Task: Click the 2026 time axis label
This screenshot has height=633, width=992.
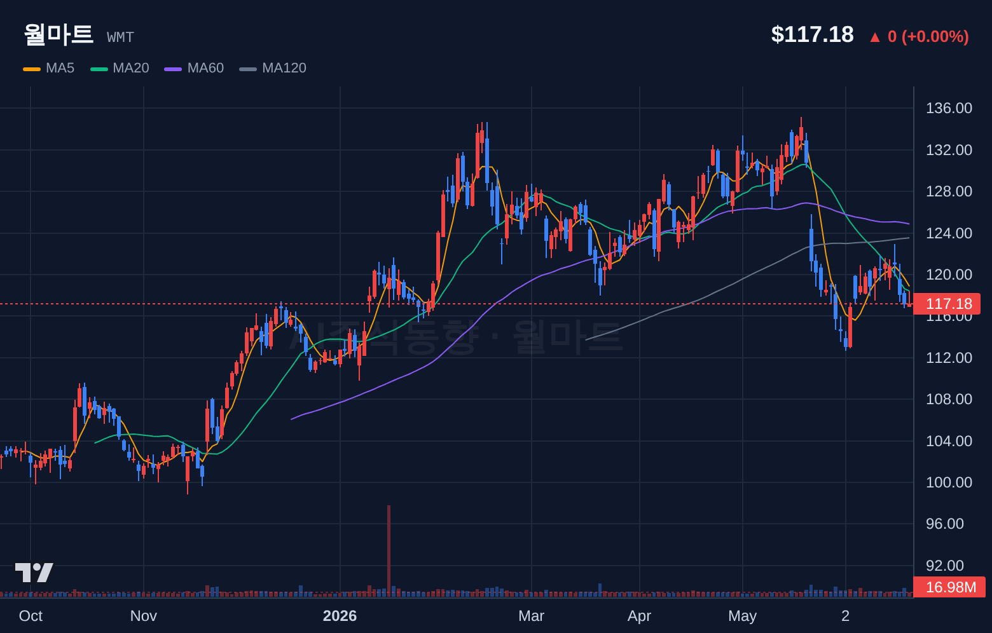Action: [x=340, y=616]
